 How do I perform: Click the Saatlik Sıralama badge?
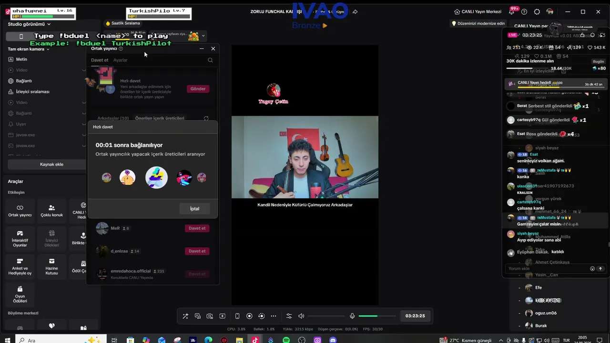pyautogui.click(x=123, y=23)
